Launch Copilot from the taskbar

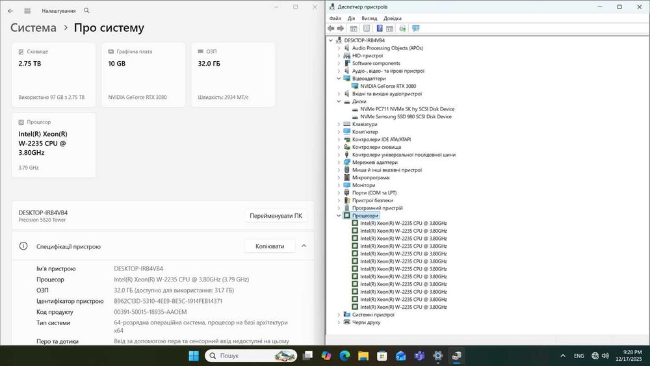(x=326, y=356)
